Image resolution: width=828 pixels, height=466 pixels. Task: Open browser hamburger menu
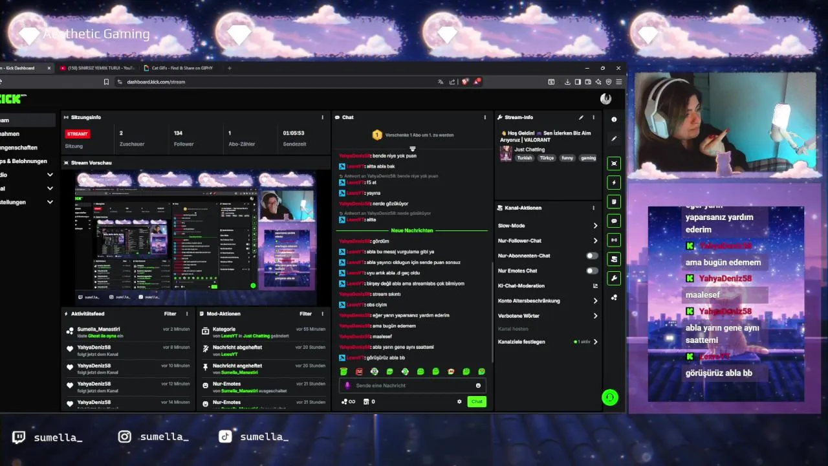tap(618, 82)
